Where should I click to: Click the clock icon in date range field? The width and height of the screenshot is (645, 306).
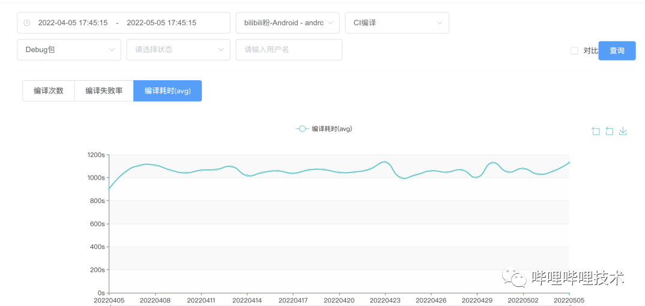pyautogui.click(x=27, y=23)
